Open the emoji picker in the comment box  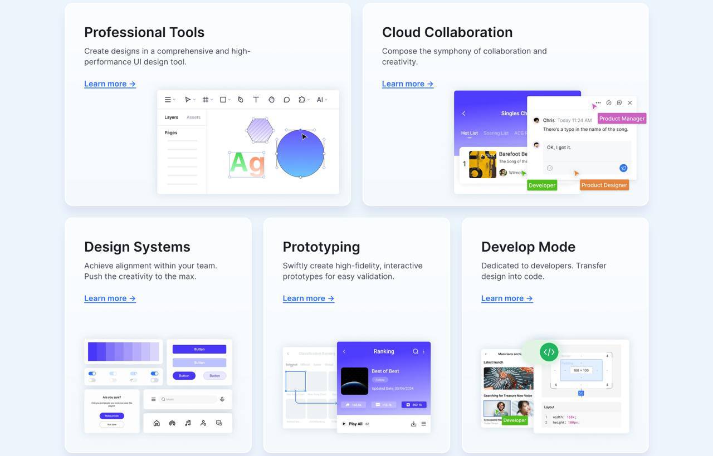coord(549,168)
